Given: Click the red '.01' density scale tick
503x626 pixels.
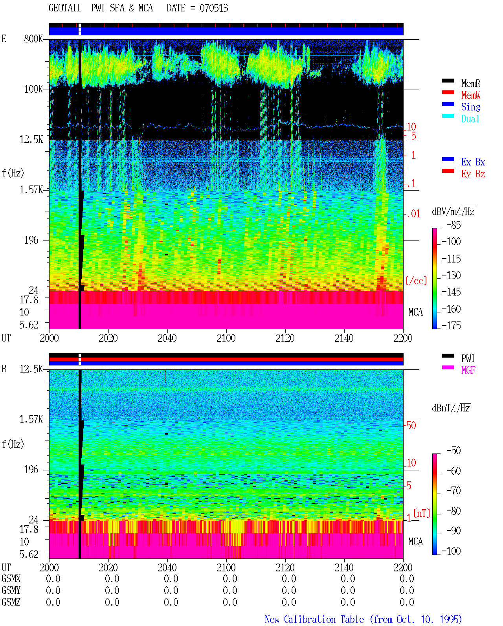Looking at the screenshot, I should click(x=413, y=214).
